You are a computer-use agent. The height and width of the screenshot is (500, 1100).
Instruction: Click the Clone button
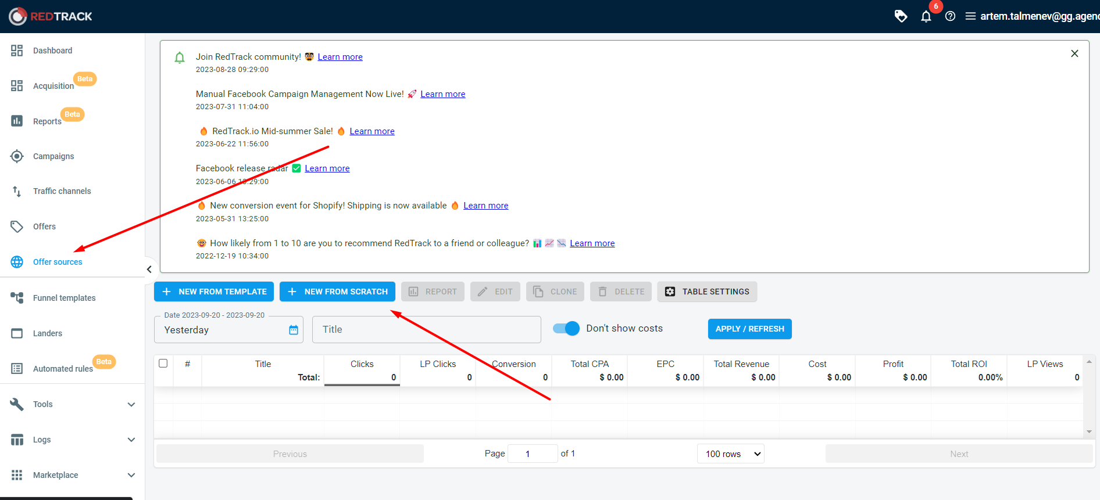pos(555,292)
